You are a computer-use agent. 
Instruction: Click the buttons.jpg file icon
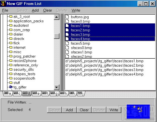point(67,17)
